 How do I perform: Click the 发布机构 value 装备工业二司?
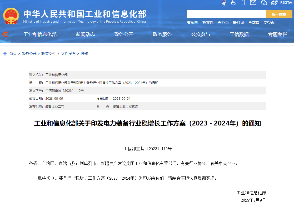pyautogui.click(x=55, y=107)
